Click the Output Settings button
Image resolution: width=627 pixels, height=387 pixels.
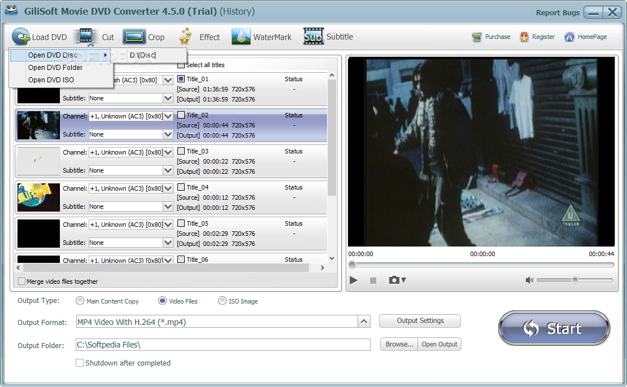tap(420, 320)
